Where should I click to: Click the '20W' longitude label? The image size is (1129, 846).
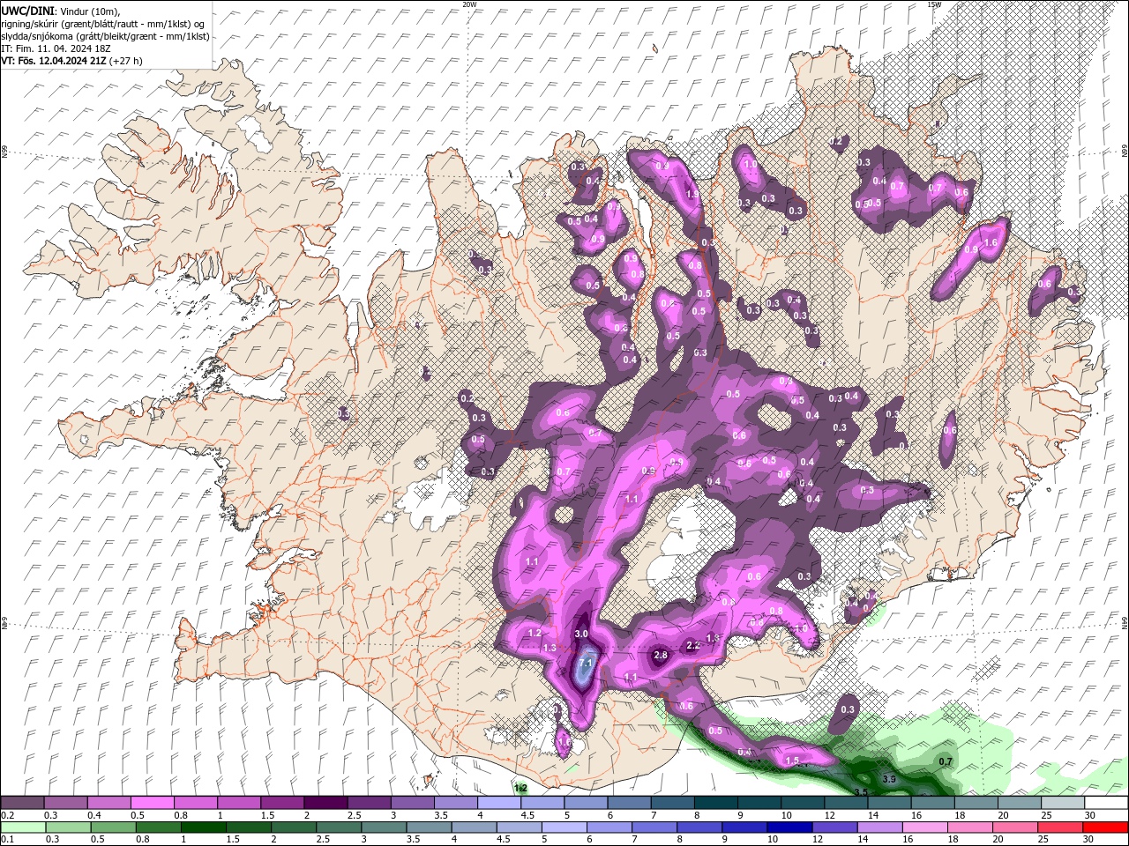[469, 4]
